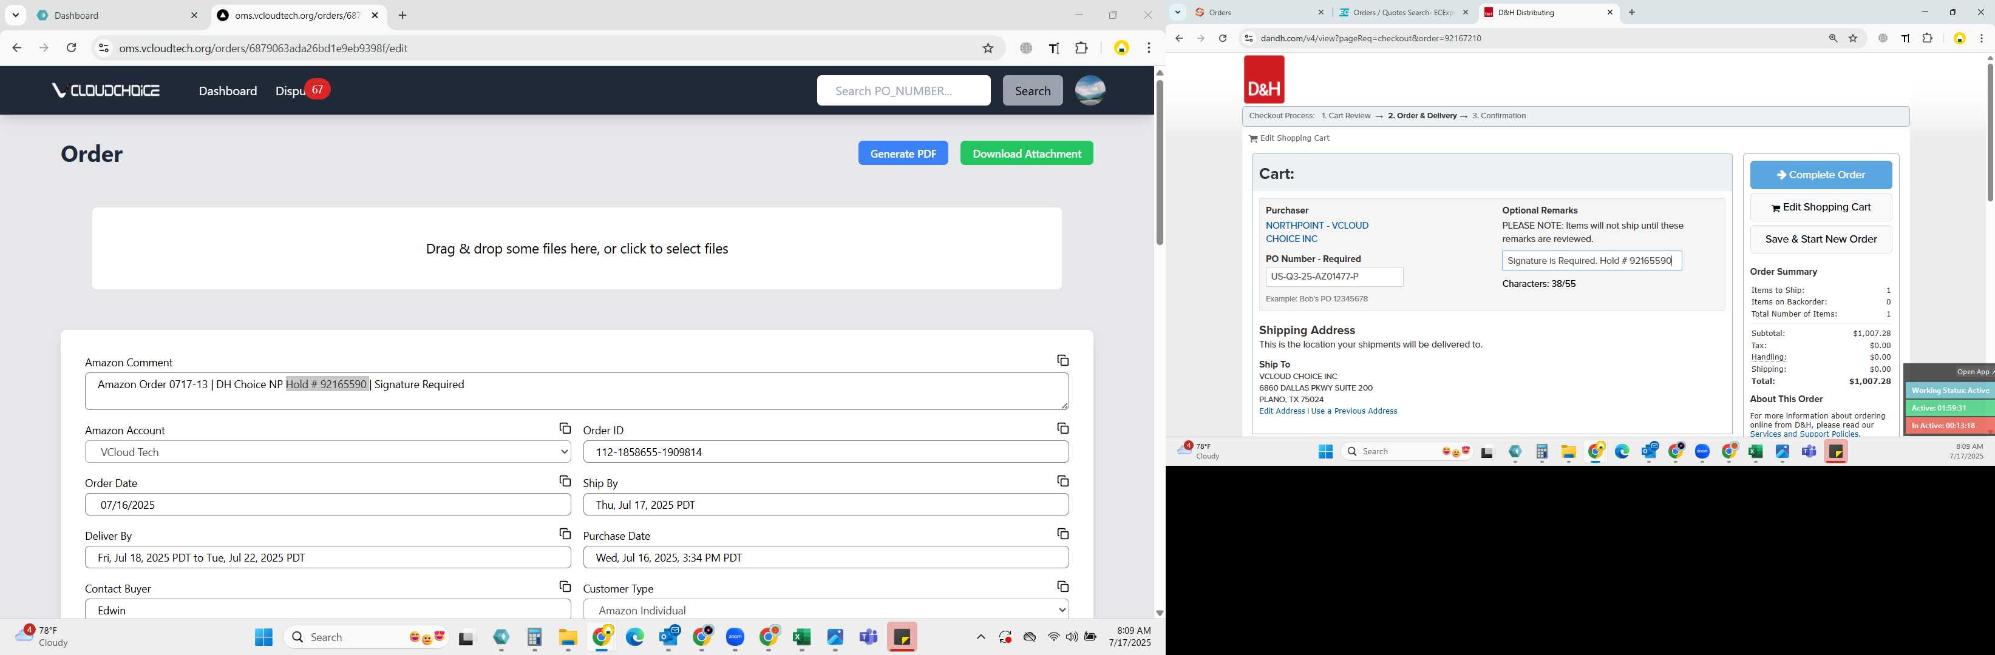The width and height of the screenshot is (1995, 655).
Task: Open tab search chevron in D&H window
Action: (1177, 12)
